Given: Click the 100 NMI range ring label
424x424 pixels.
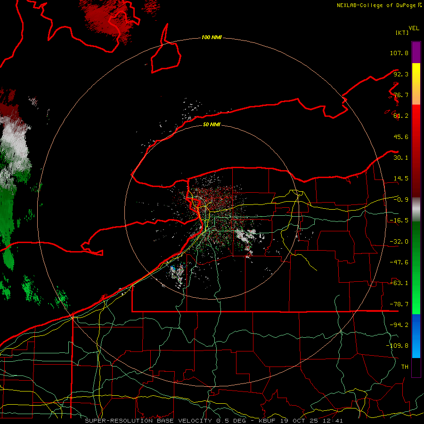Looking at the screenshot, I should (x=212, y=37).
